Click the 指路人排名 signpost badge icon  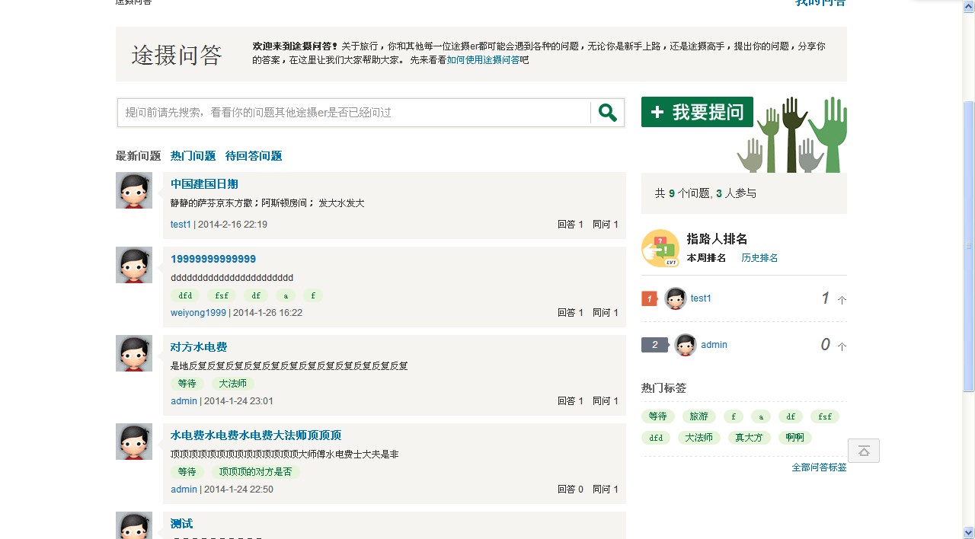660,248
